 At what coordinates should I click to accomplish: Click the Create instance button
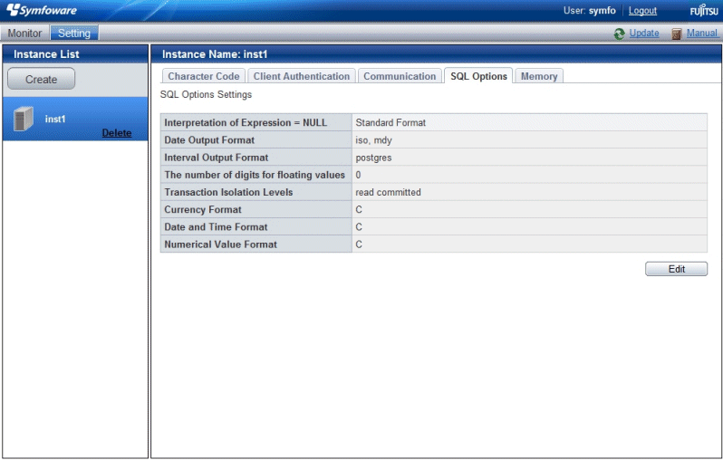click(x=41, y=80)
